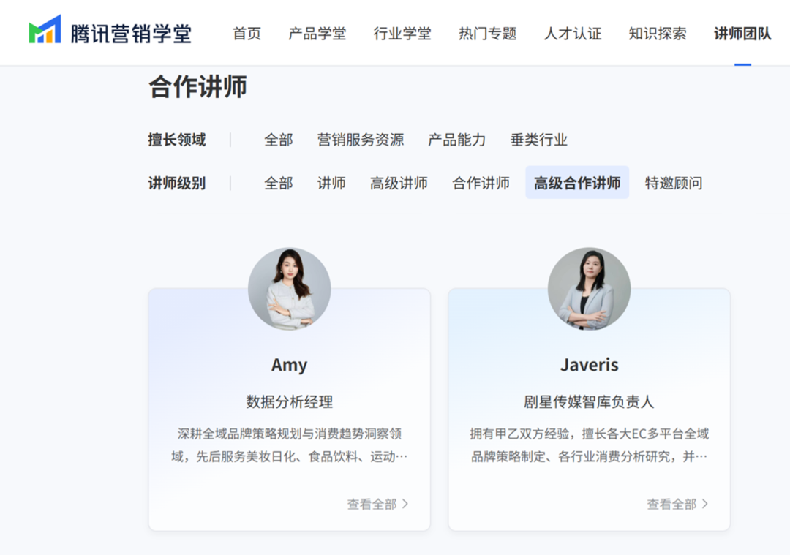Go to 知识探索 nav item
Image resolution: width=790 pixels, height=555 pixels.
[x=658, y=34]
